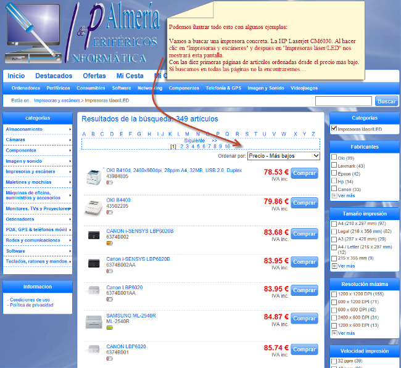The width and height of the screenshot is (401, 368).
Task: Uncheck the Impresoras láser/LED category filter
Action: 334,129
